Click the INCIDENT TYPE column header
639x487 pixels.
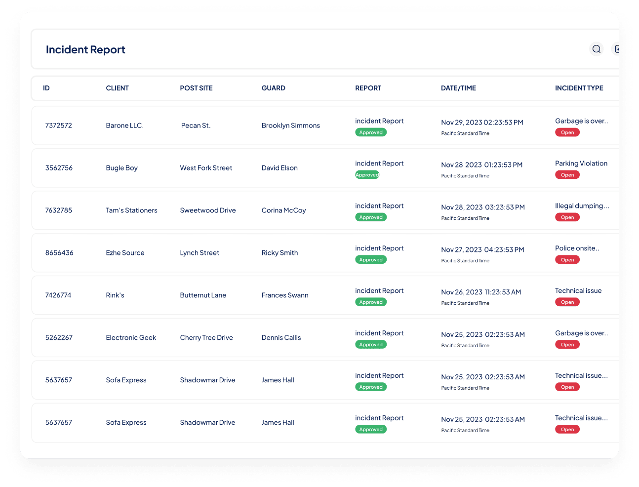tap(579, 88)
